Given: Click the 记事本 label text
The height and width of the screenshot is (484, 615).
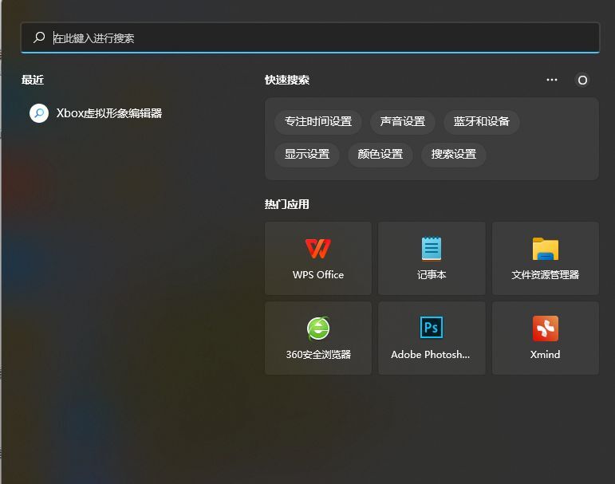Looking at the screenshot, I should 432,275.
